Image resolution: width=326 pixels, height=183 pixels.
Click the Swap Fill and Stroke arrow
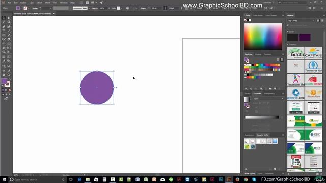tap(10, 80)
